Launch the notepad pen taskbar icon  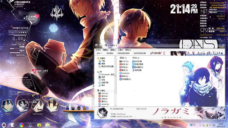click(x=12, y=125)
